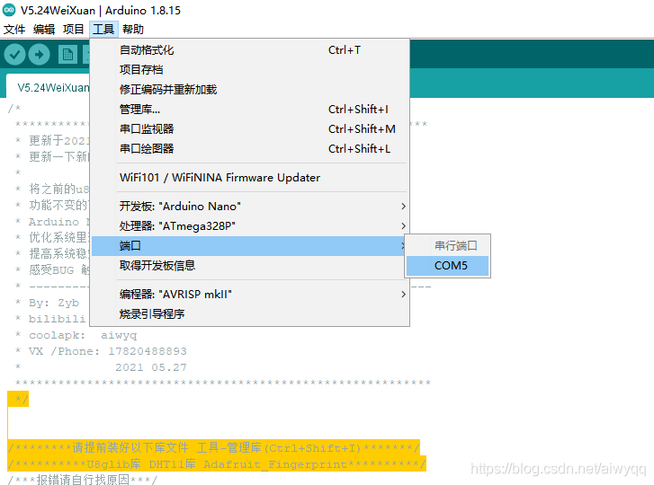This screenshot has height=485, width=654.
Task: Open WiFi101 / WiFiNINA Firmware Updater
Action: 249,178
